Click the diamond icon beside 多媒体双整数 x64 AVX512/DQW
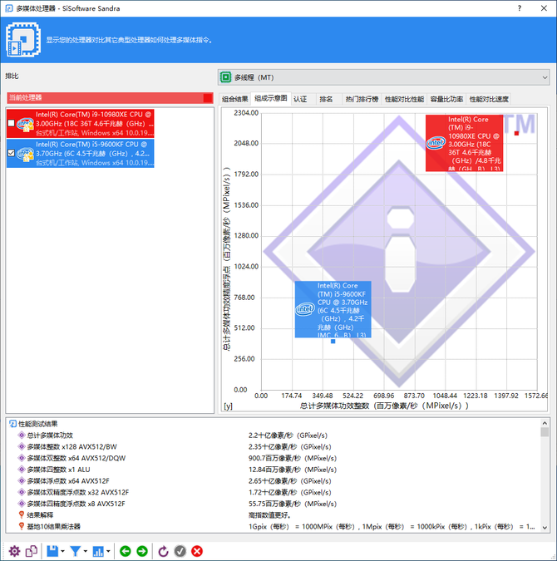Image resolution: width=557 pixels, height=561 pixels. tap(22, 458)
